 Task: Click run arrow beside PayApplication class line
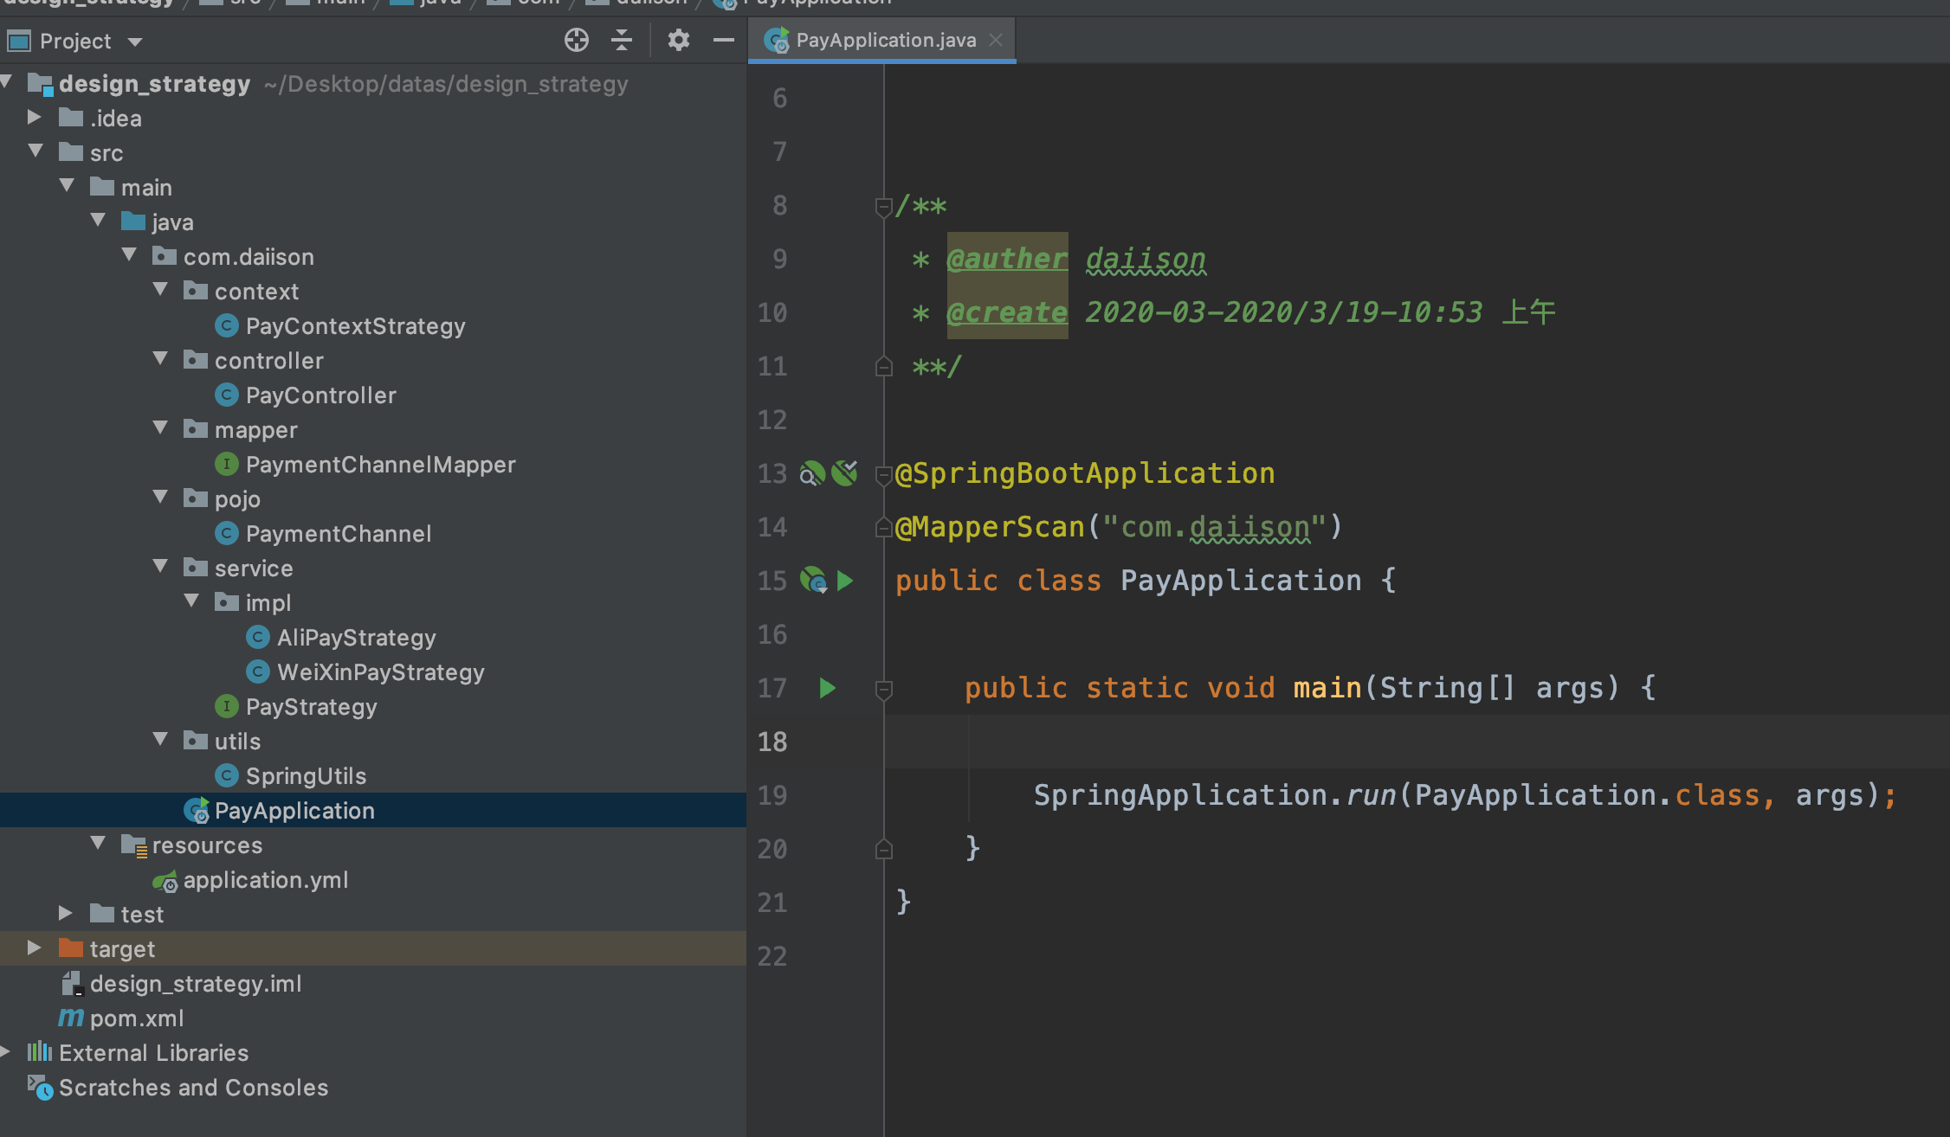(845, 581)
